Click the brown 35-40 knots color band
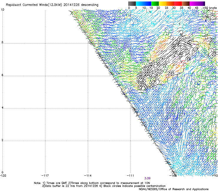The height and width of the screenshot is (191, 218). (186, 4)
